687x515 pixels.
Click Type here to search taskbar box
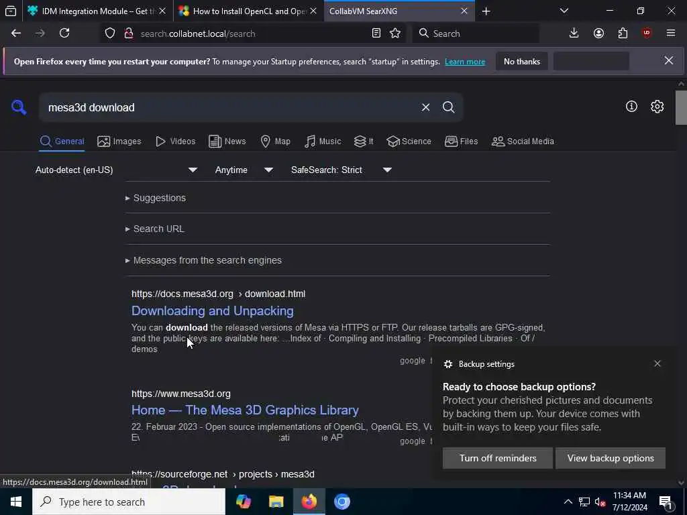click(129, 502)
